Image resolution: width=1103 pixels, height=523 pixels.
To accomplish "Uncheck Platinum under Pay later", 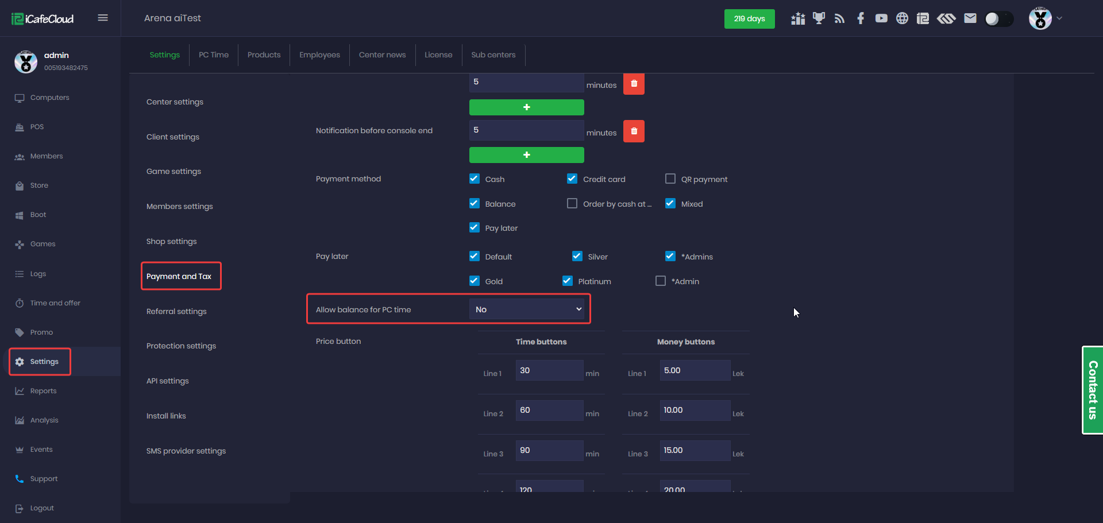I will [x=568, y=281].
